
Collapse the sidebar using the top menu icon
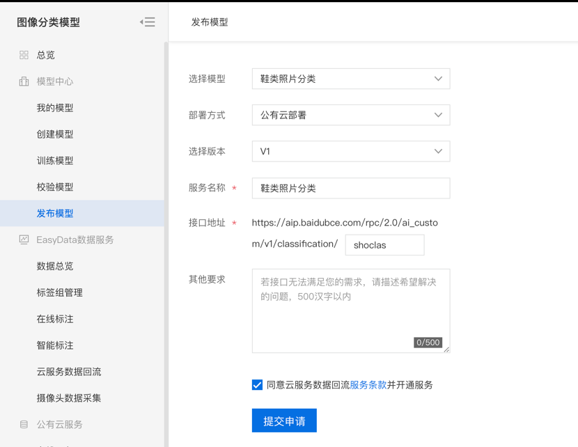click(147, 22)
